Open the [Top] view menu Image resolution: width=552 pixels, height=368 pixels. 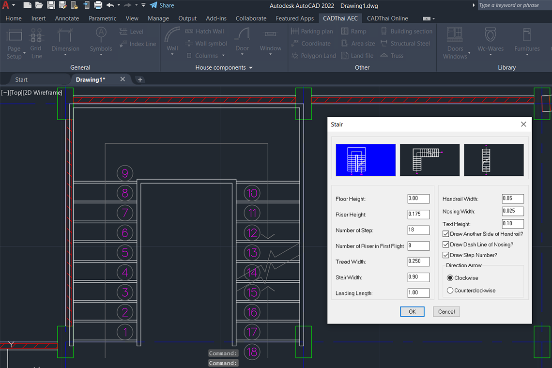(16, 92)
